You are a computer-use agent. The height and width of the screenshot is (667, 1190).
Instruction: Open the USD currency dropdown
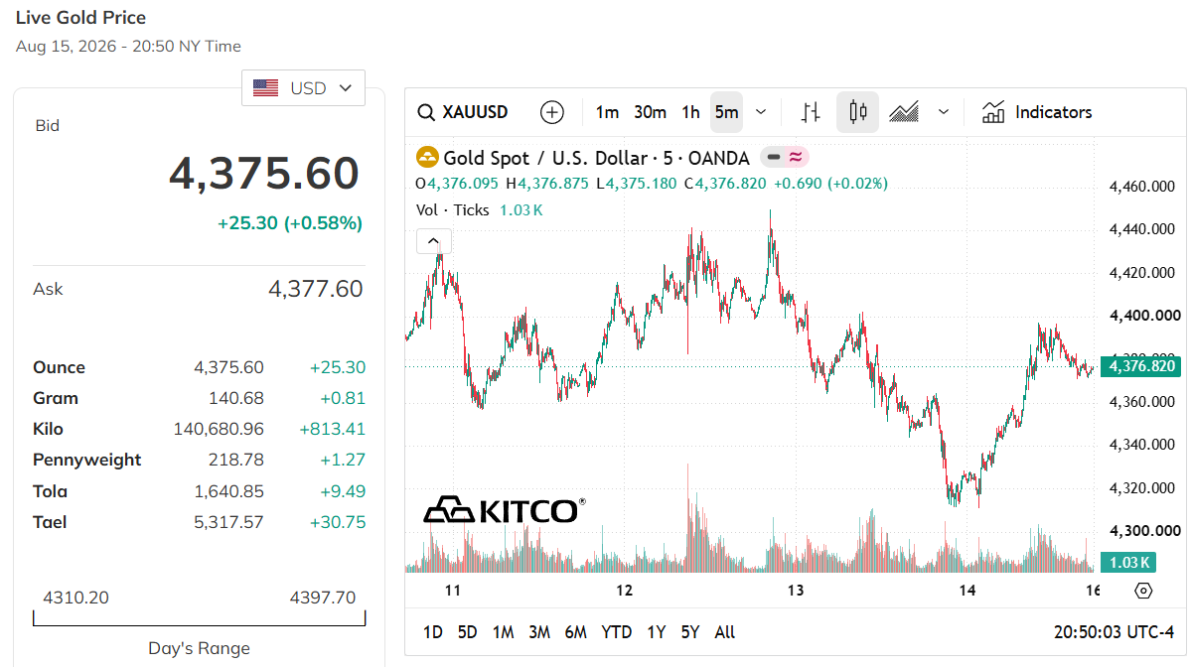click(x=304, y=88)
